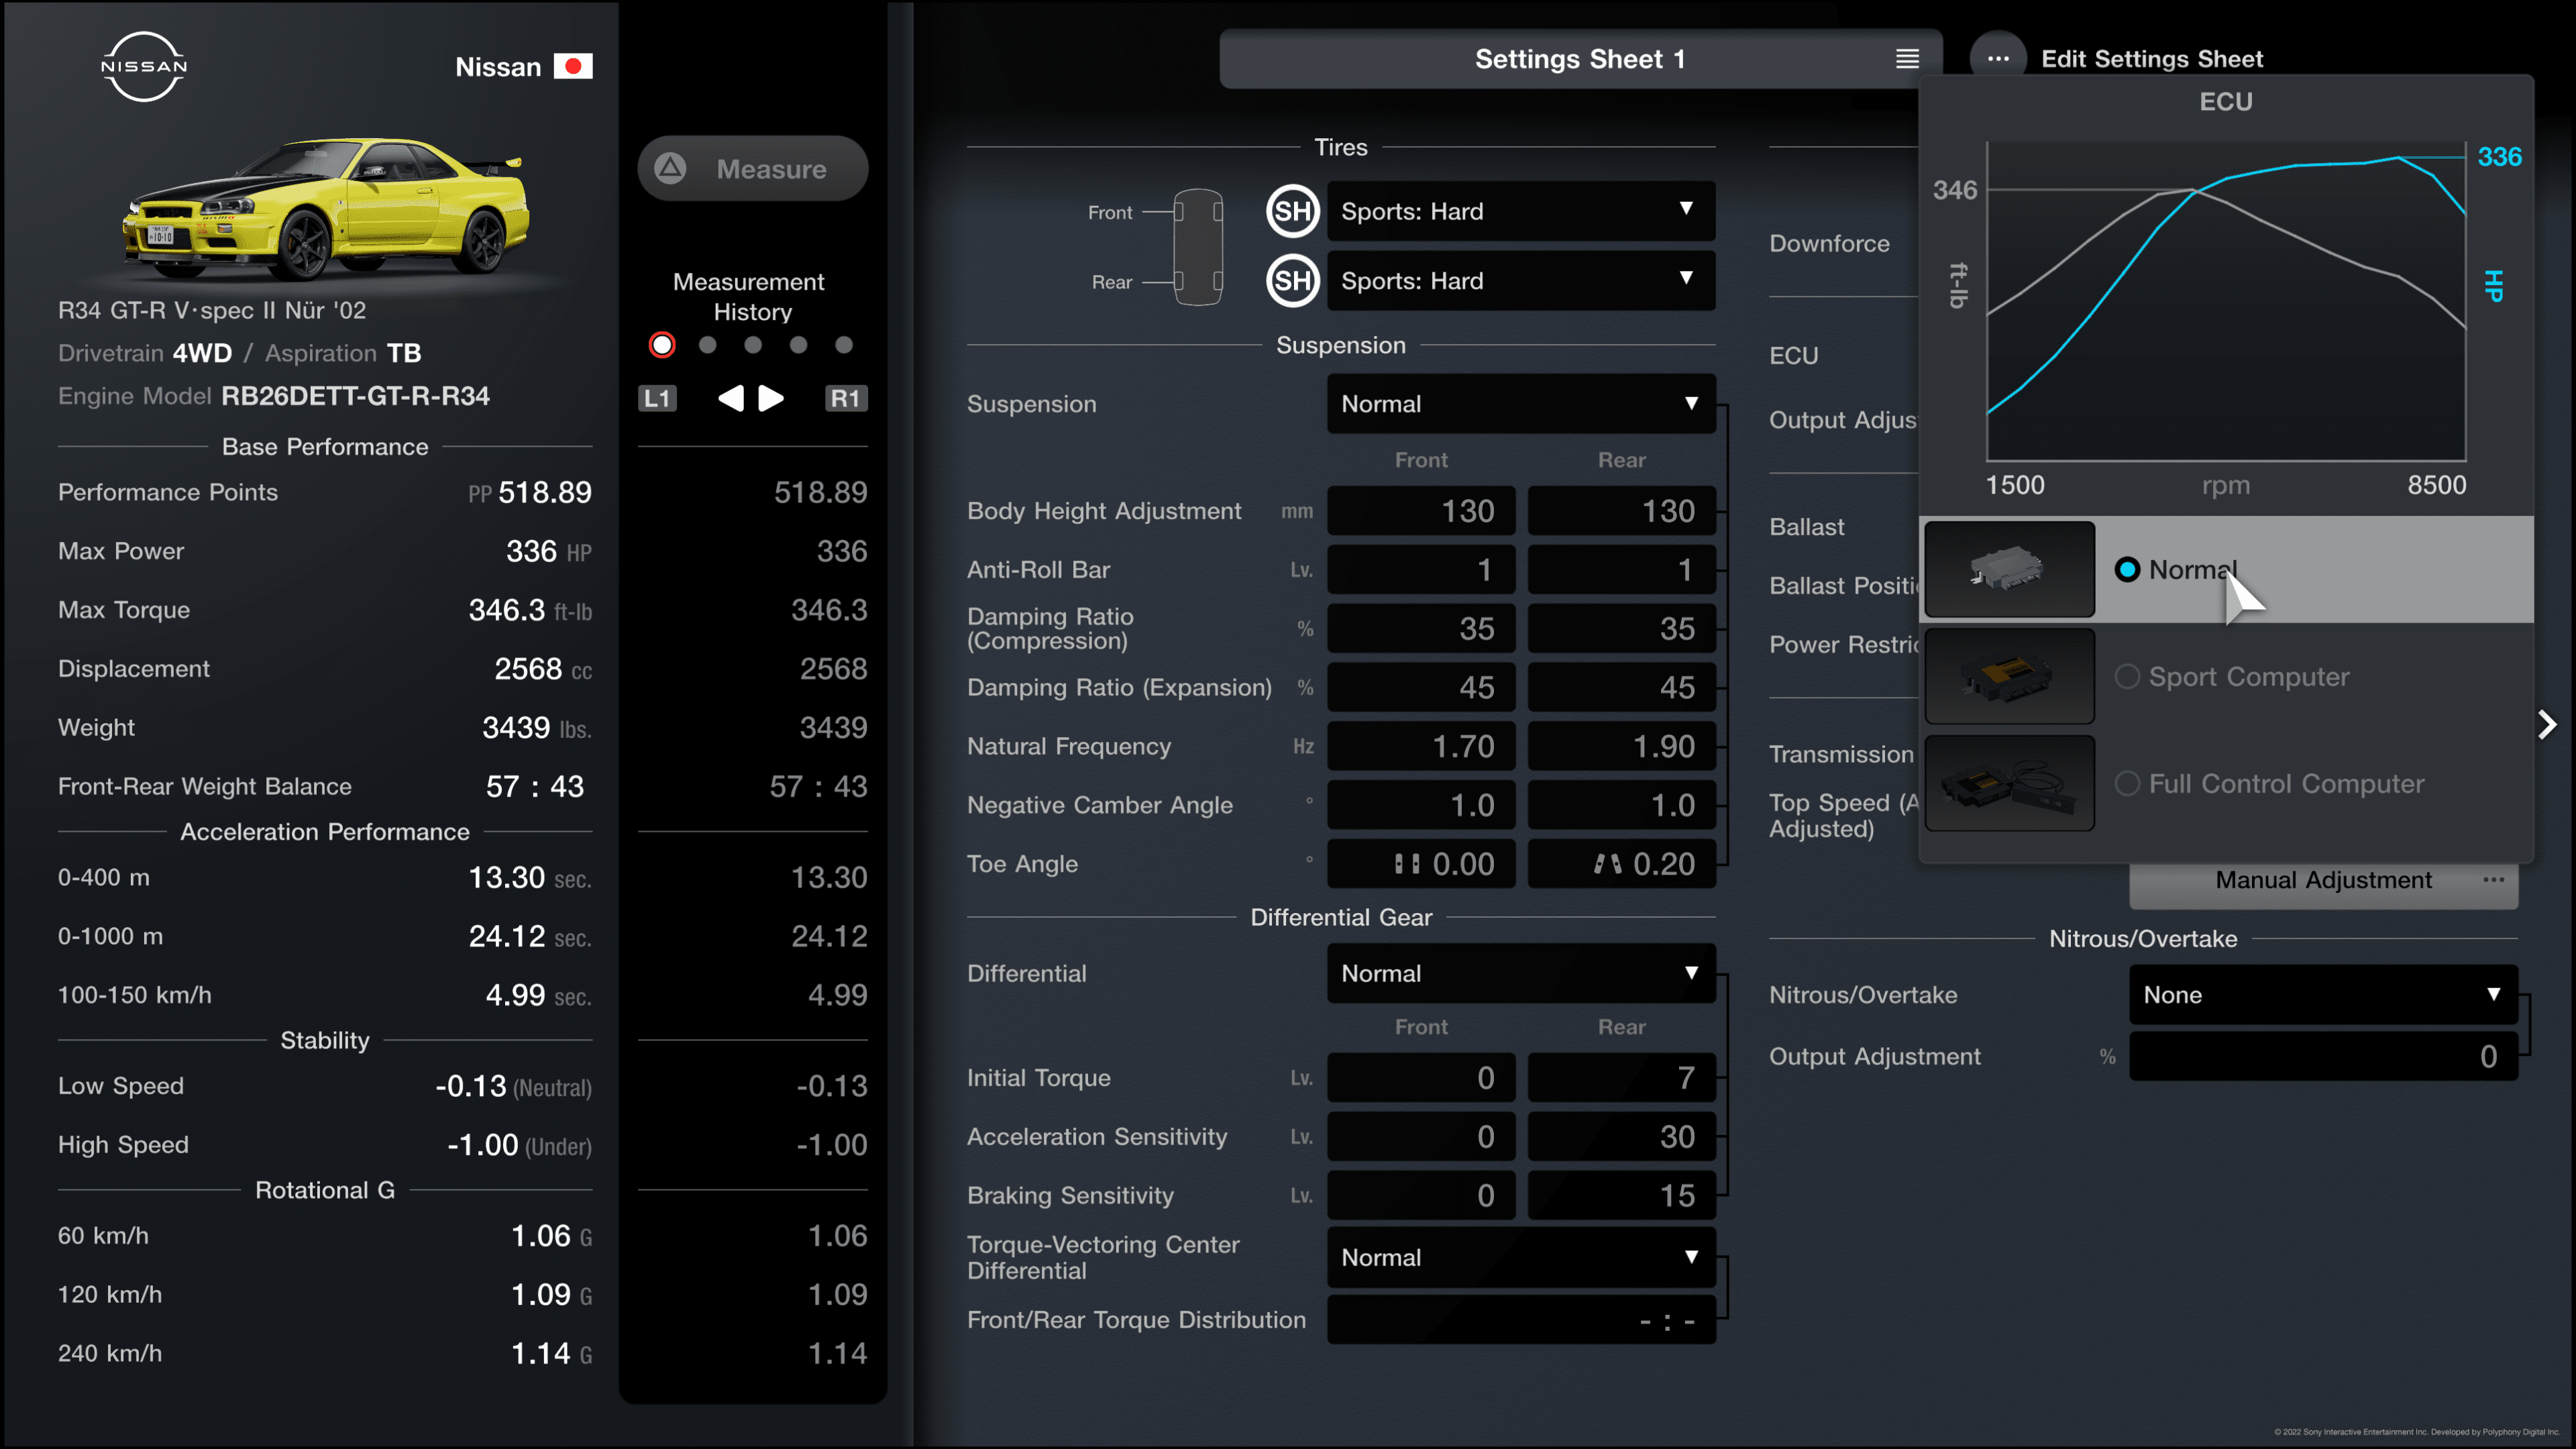
Task: Go to next measurement with right arrow
Action: [x=771, y=398]
